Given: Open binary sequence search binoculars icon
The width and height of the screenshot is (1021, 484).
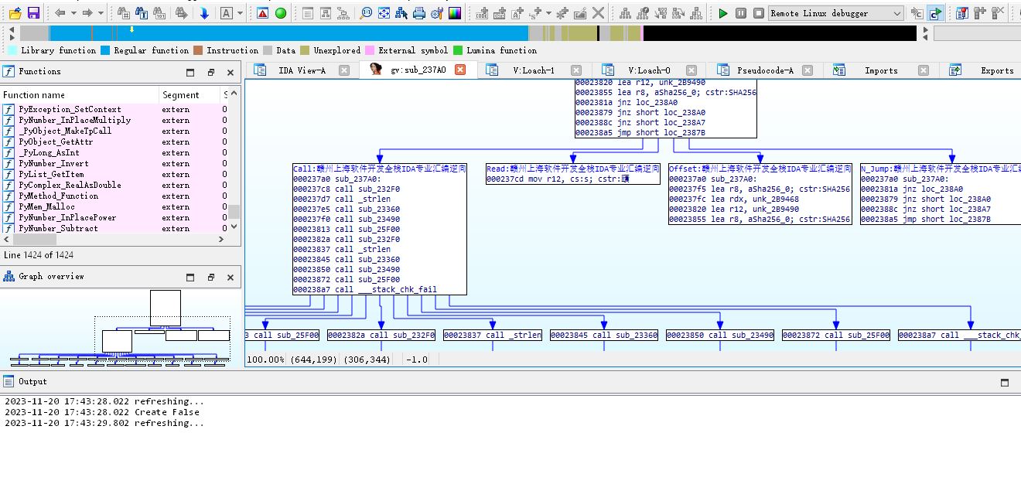Looking at the screenshot, I should [159, 13].
